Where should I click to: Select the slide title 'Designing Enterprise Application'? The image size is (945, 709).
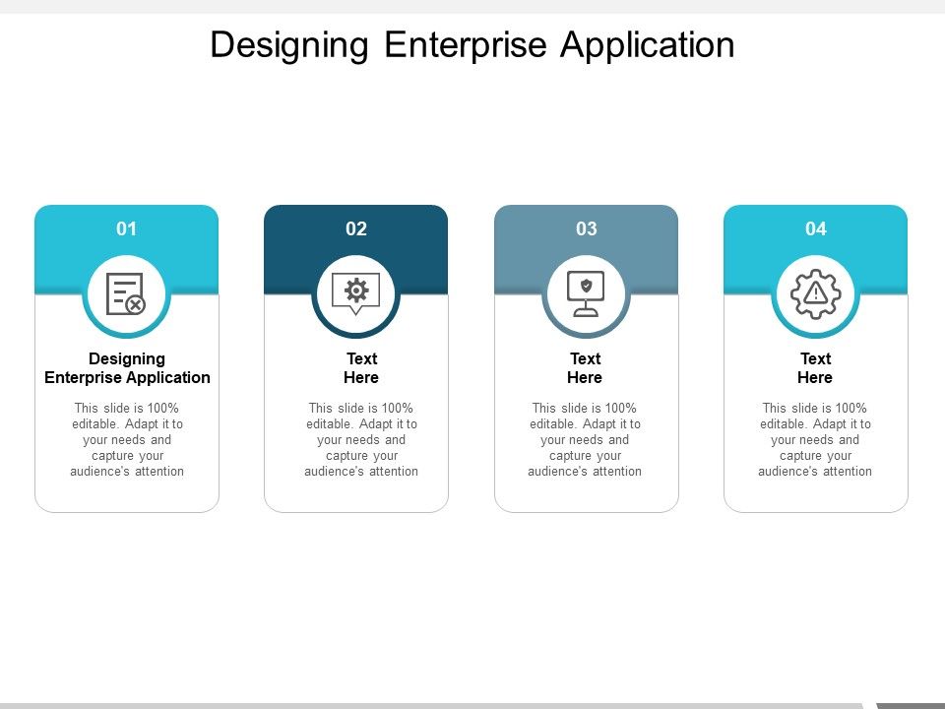(x=472, y=44)
